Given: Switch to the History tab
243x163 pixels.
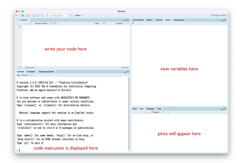Looking at the screenshot, I should (x=149, y=20).
